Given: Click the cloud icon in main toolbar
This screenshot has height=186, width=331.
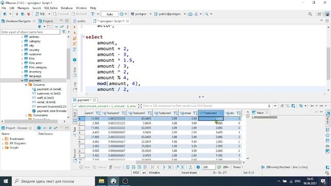Looking at the screenshot, I should coord(190,14).
